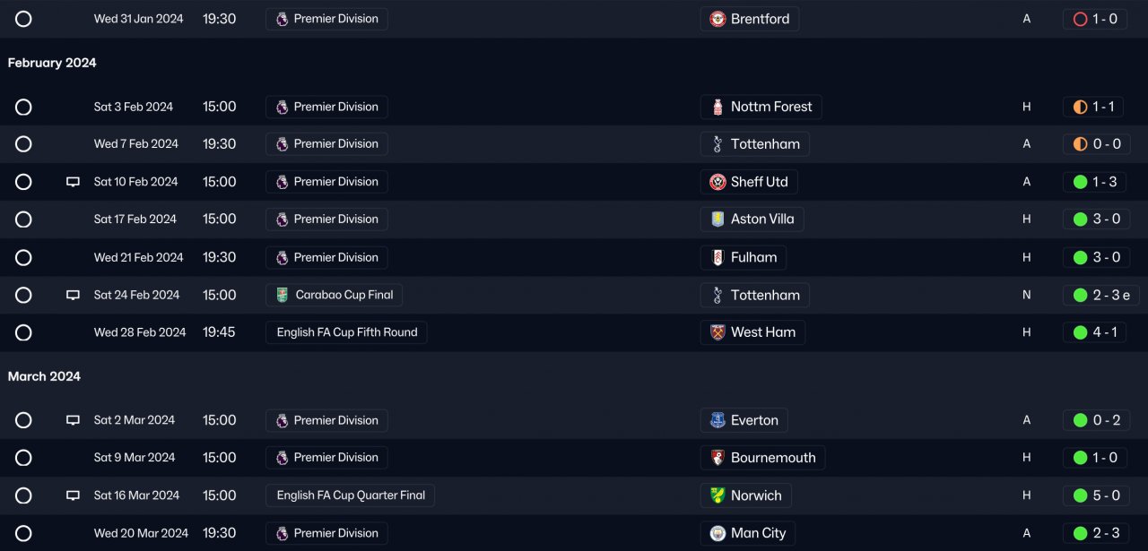Select the radio circle for Man City fixture
The height and width of the screenshot is (551, 1148).
[x=23, y=533]
